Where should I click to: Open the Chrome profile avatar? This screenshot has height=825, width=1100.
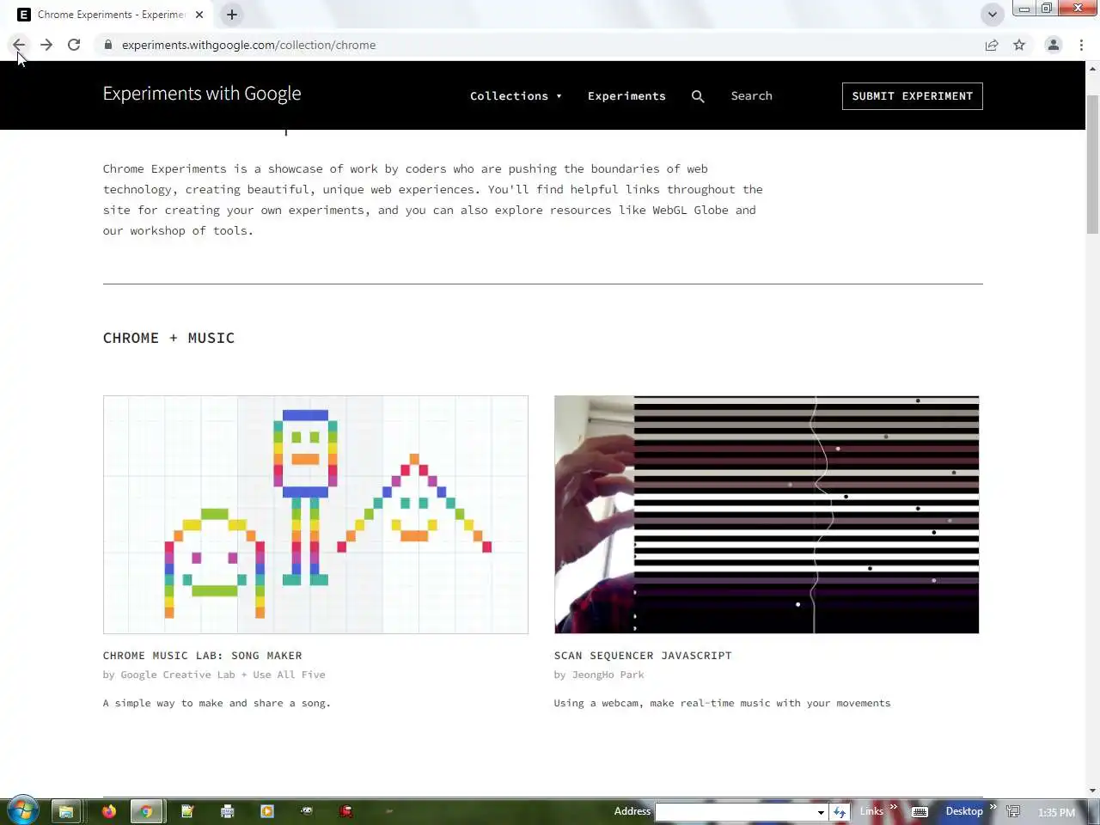pyautogui.click(x=1053, y=45)
